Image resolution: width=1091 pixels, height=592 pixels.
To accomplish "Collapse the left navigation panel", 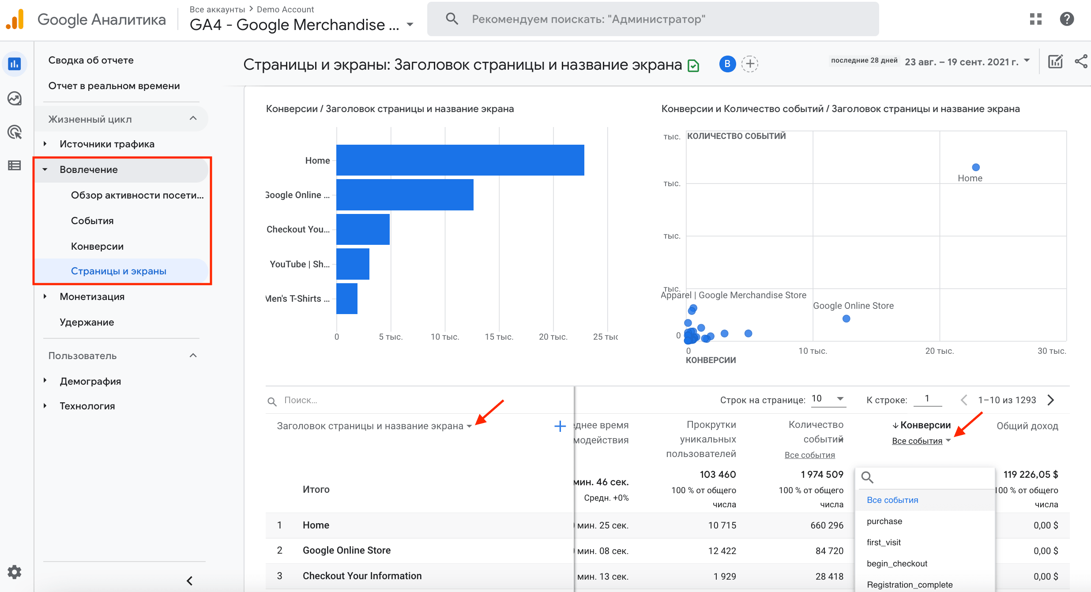I will tap(190, 581).
